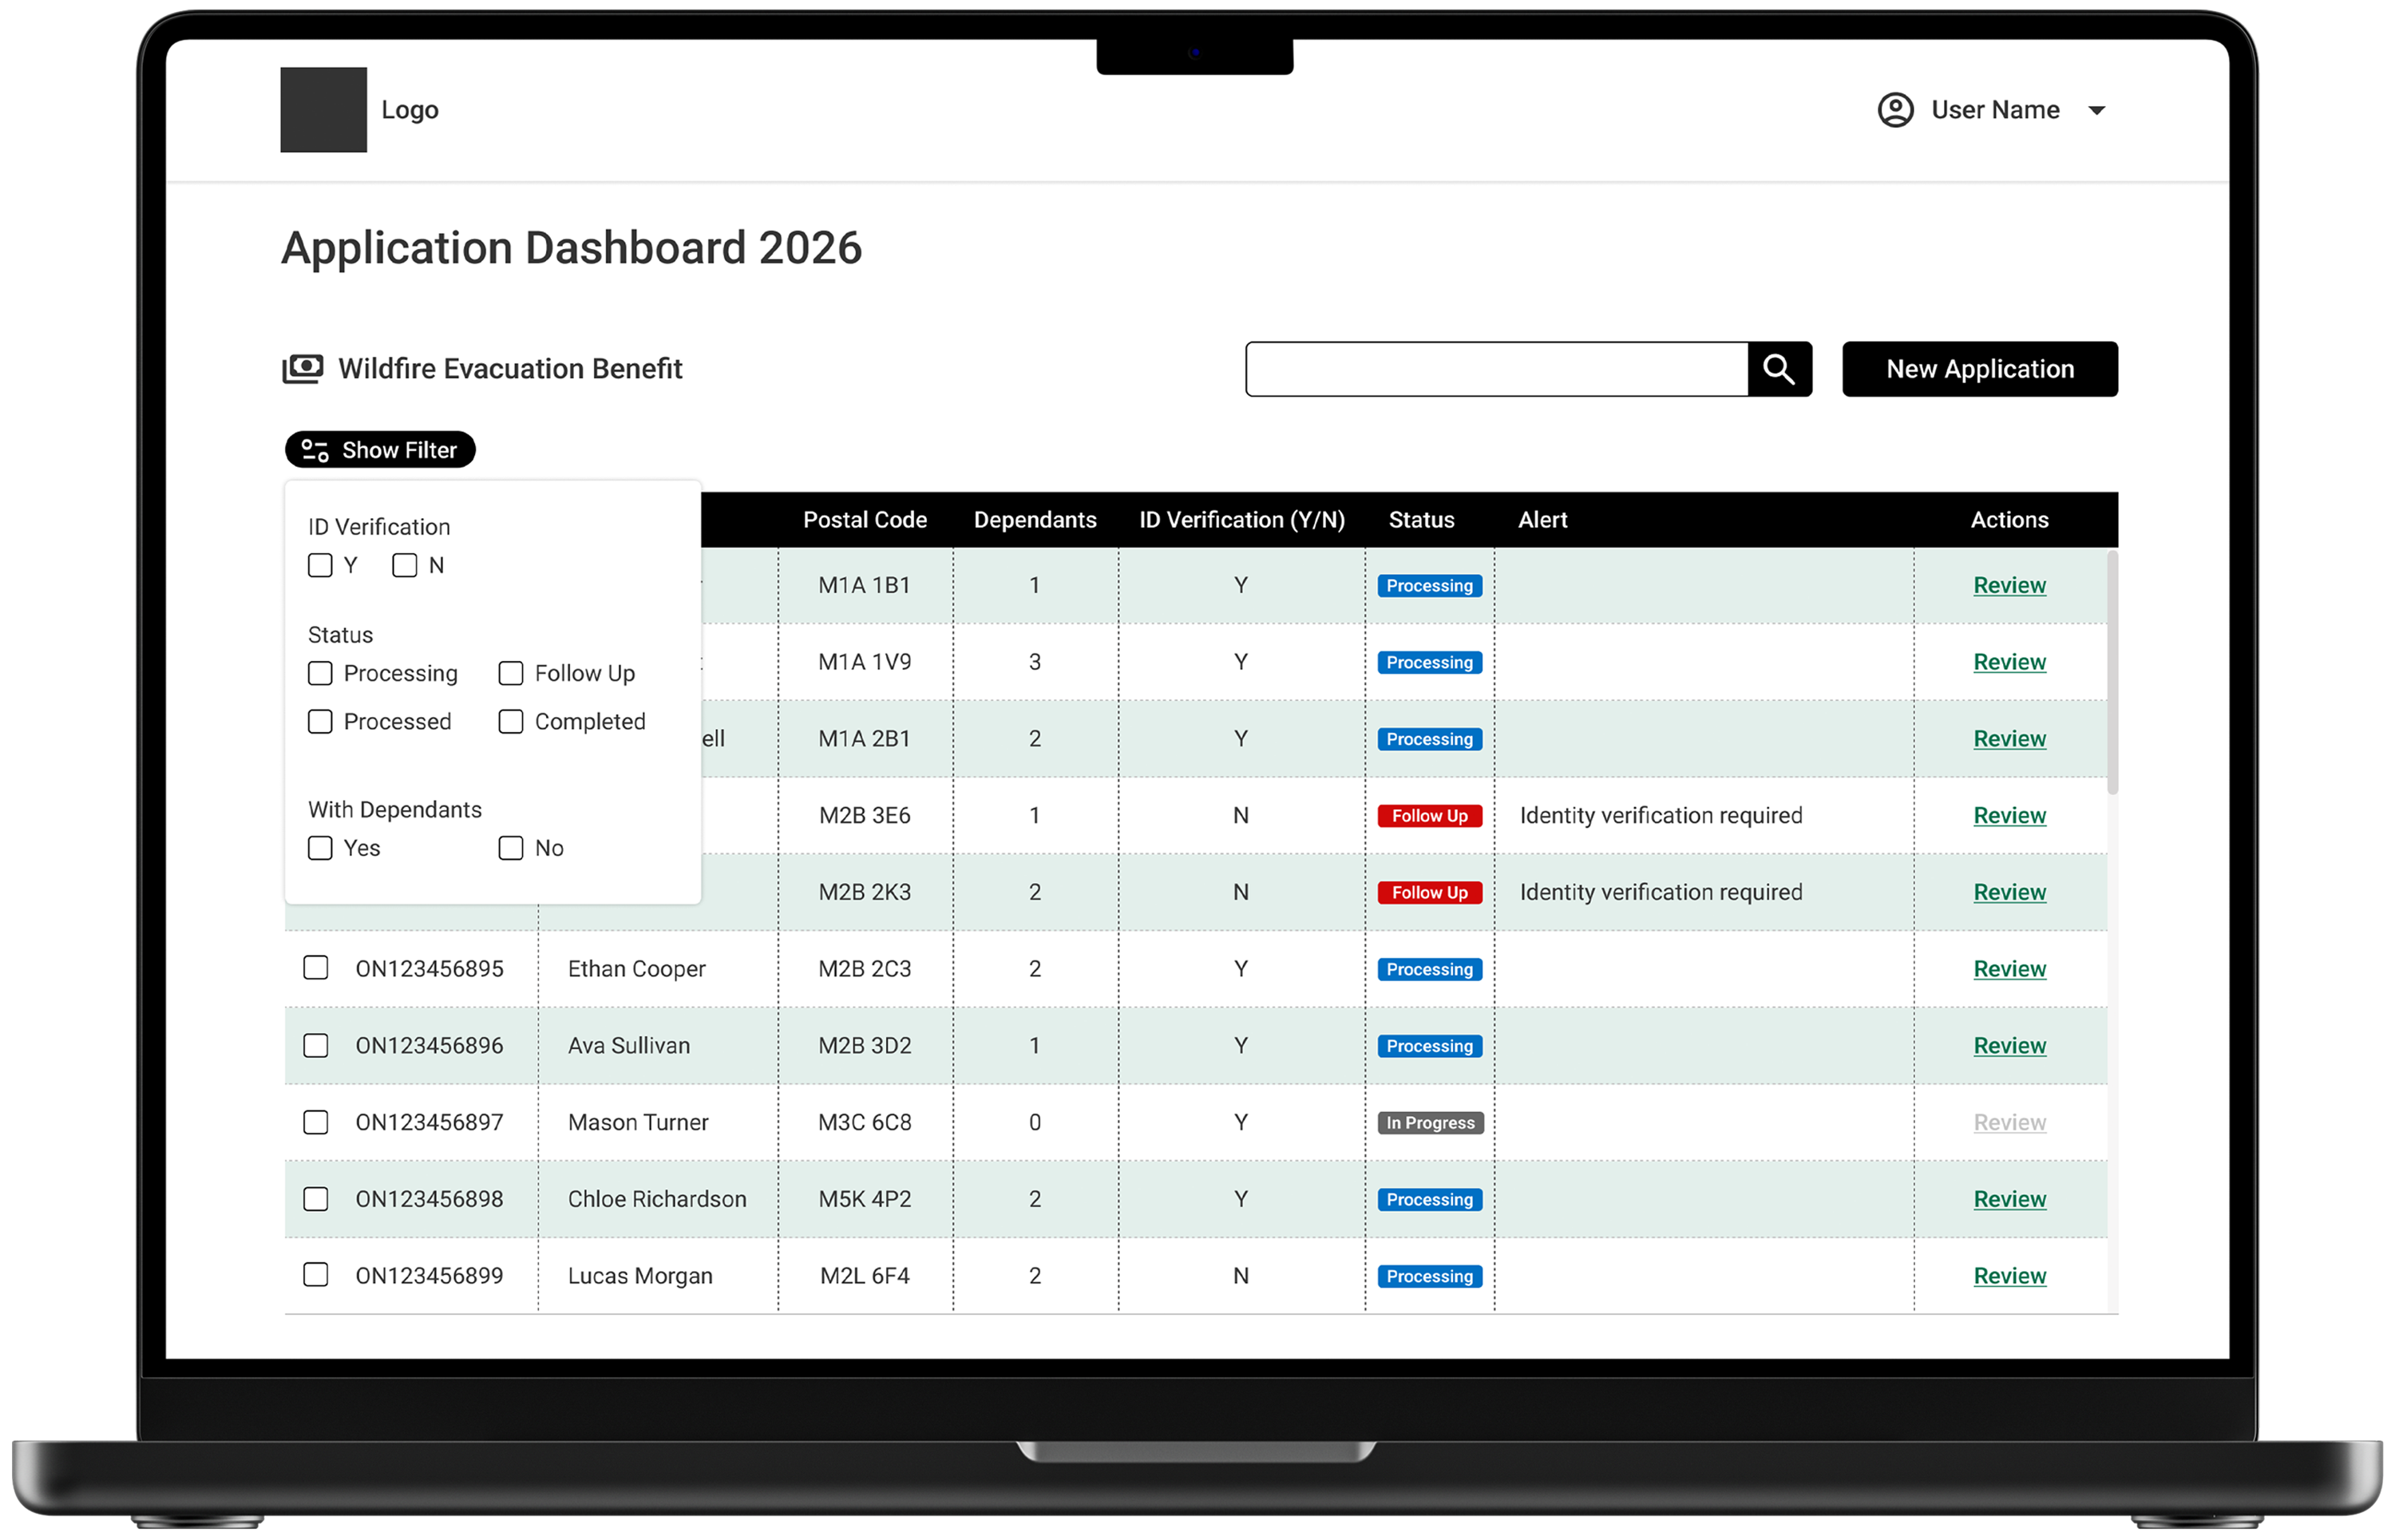Select the row checkbox for ON123456898
The image size is (2395, 1540).
tap(316, 1199)
